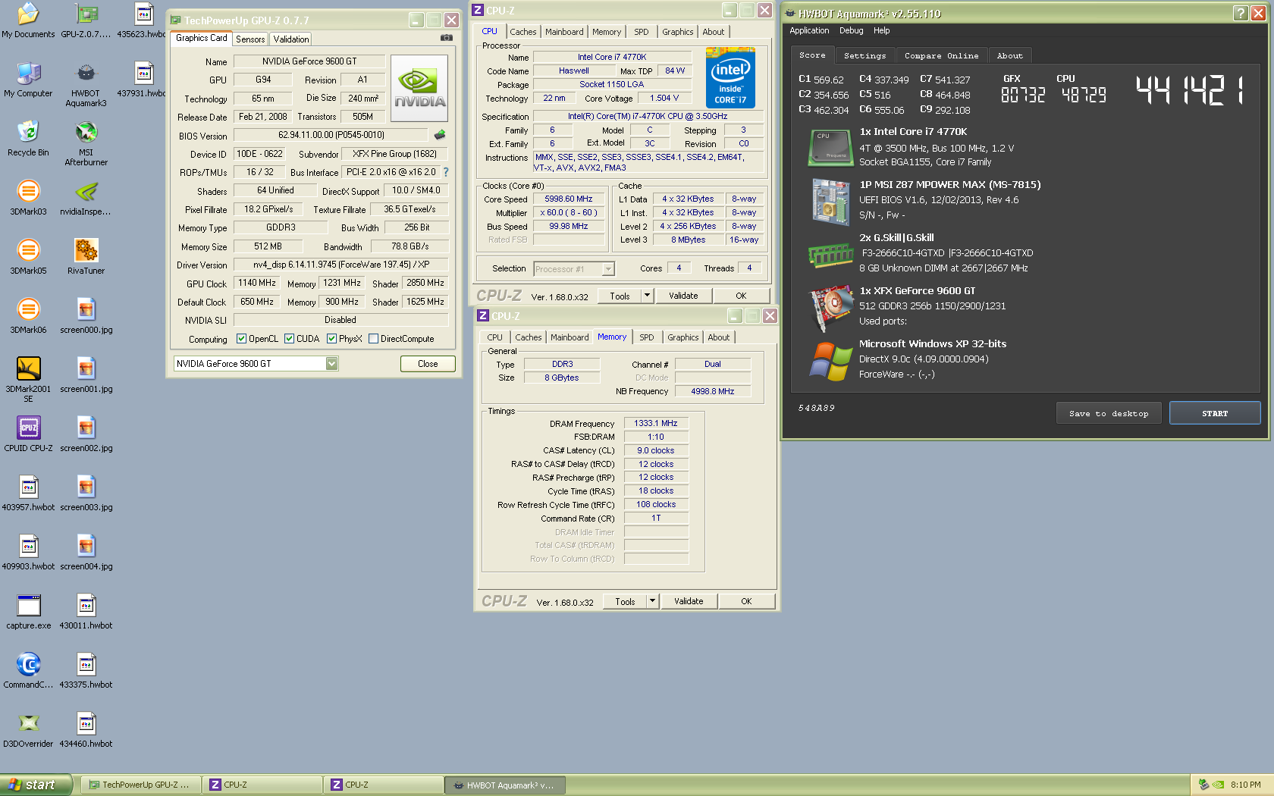Click NVIDIA tray icon in taskbar
The height and width of the screenshot is (796, 1274).
(1218, 785)
